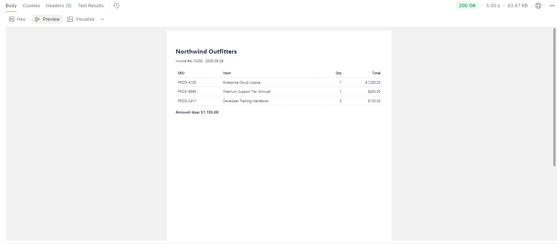Select the Visualize response view
The image size is (559, 244).
(81, 19)
